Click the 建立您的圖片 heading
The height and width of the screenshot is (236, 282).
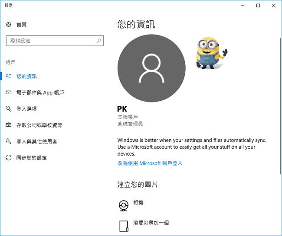(x=137, y=185)
